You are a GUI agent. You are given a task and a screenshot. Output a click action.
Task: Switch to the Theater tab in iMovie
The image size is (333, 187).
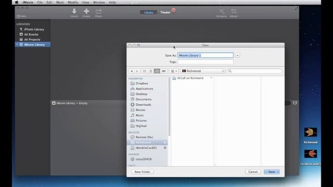165,12
